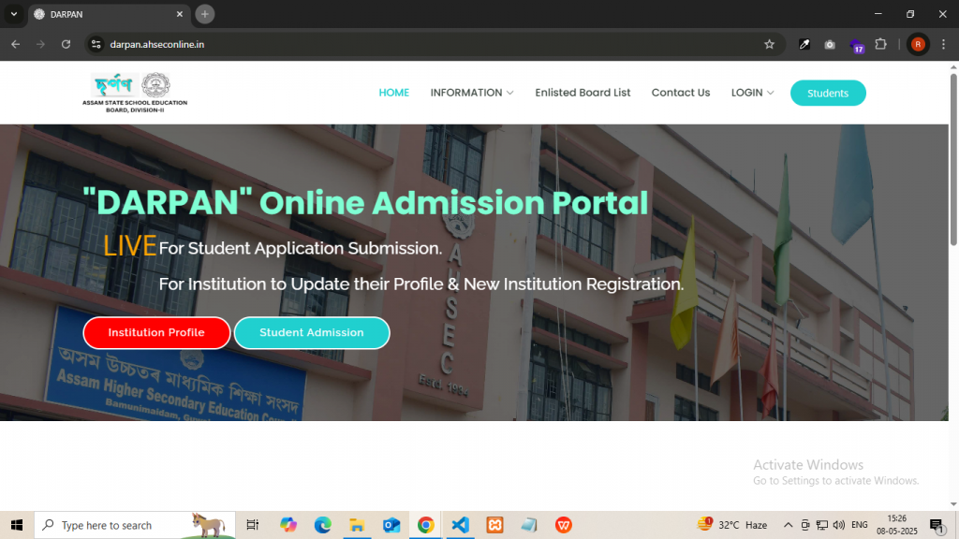The width and height of the screenshot is (959, 539).
Task: Expand the tab search dropdown
Action: [13, 14]
